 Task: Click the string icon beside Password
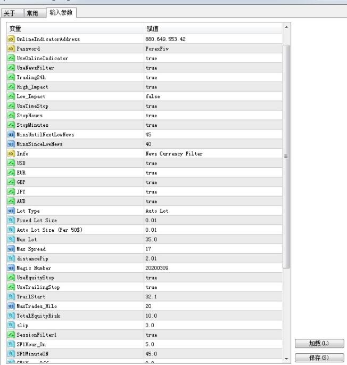pyautogui.click(x=11, y=48)
